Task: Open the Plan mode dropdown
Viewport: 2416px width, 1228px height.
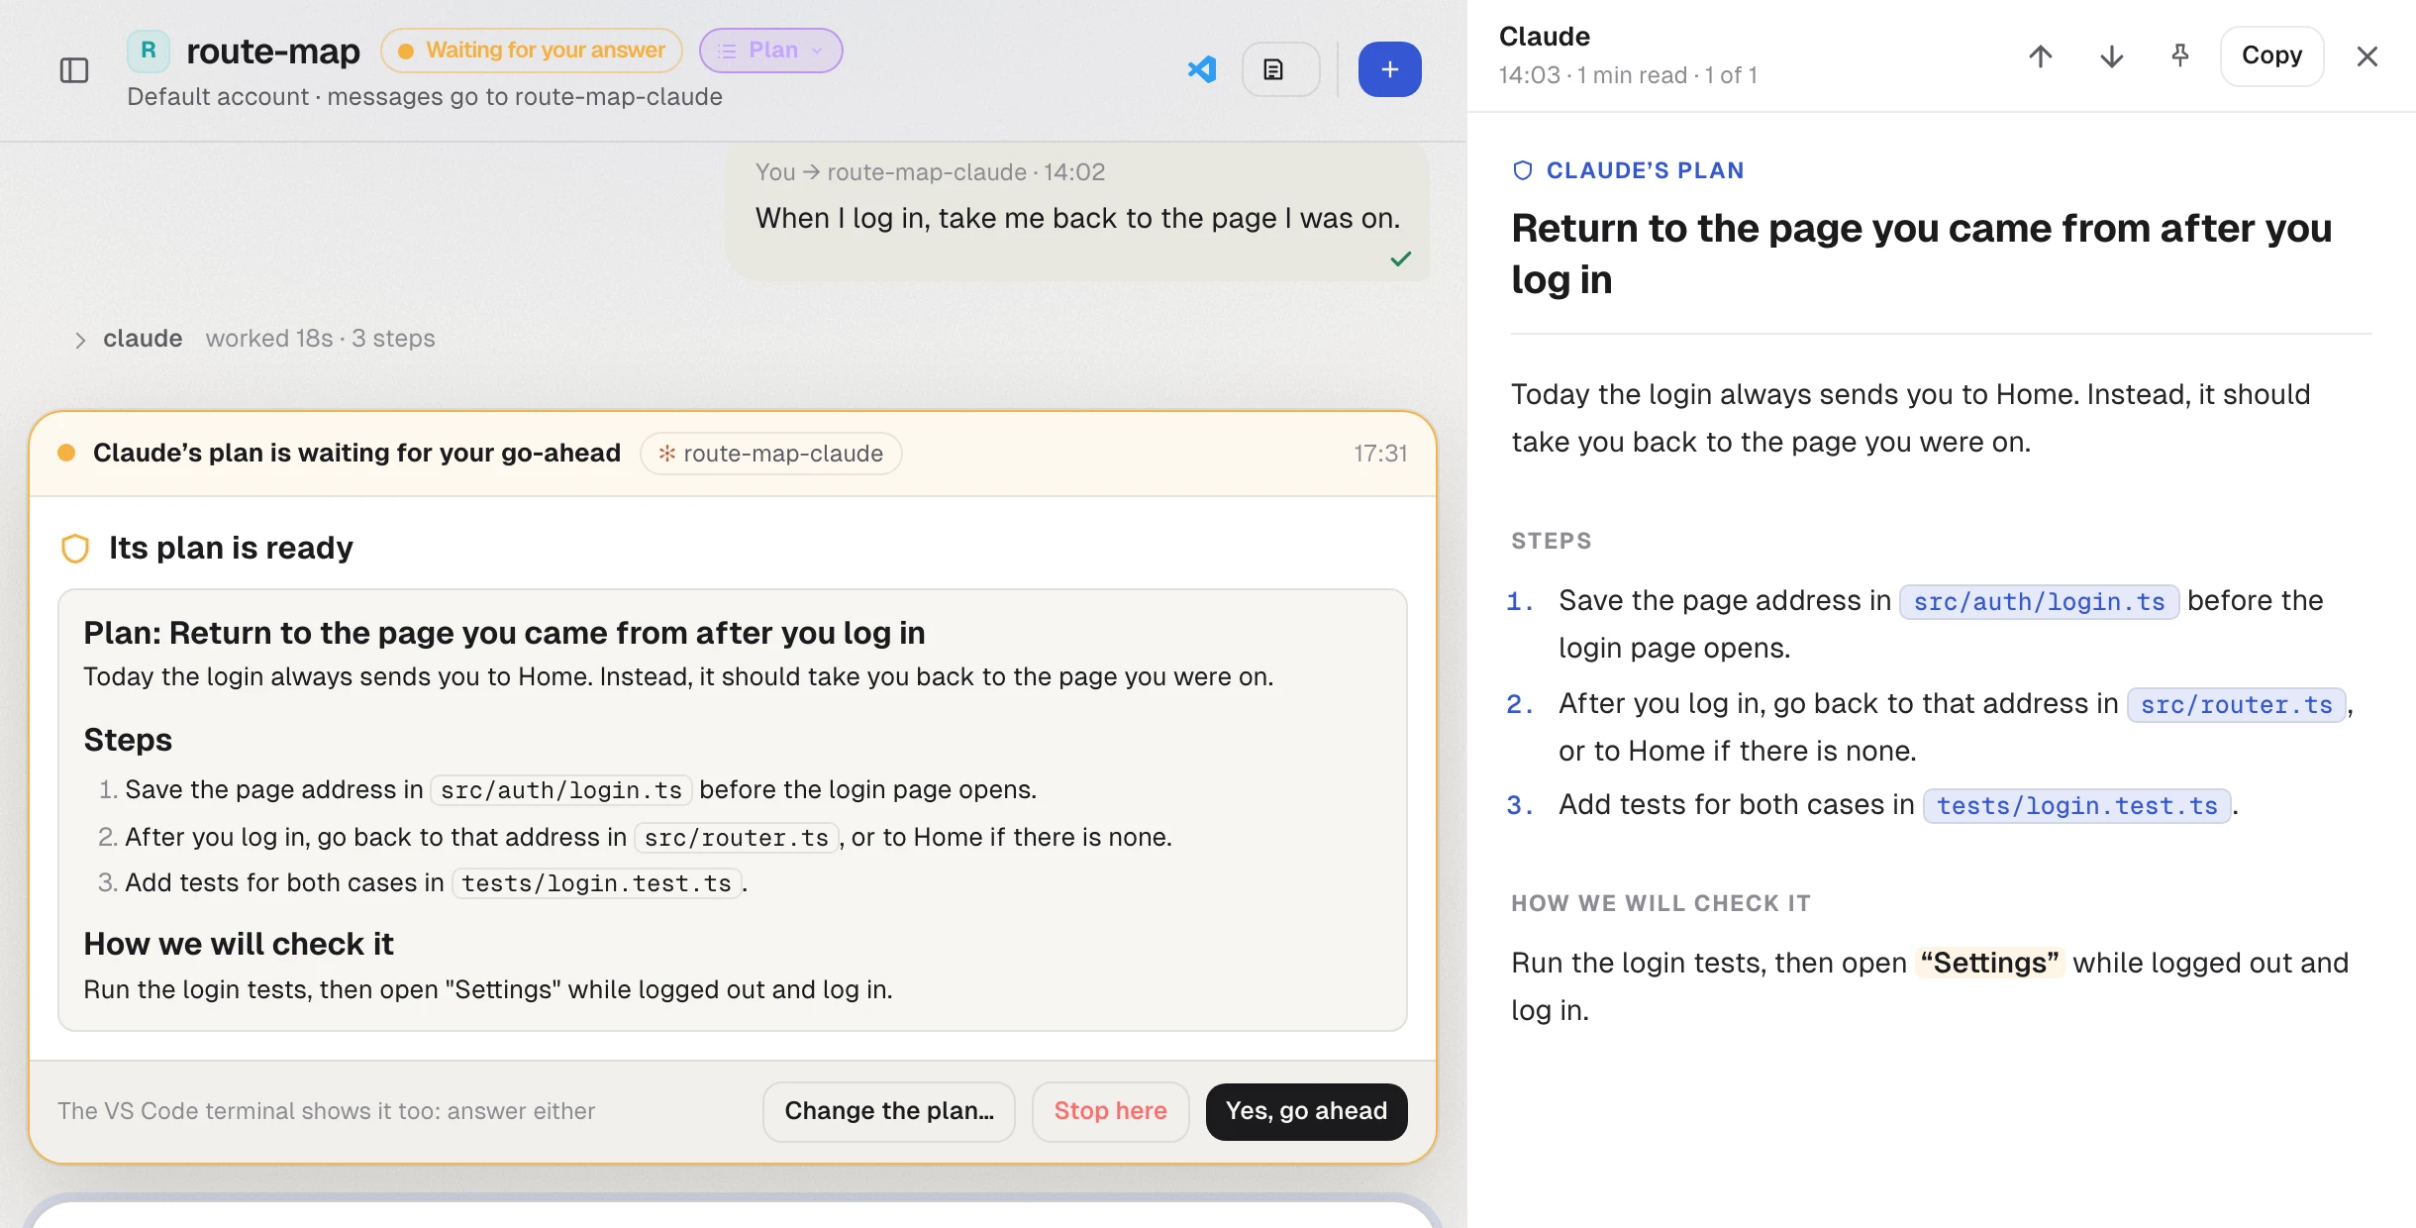Action: coord(770,51)
